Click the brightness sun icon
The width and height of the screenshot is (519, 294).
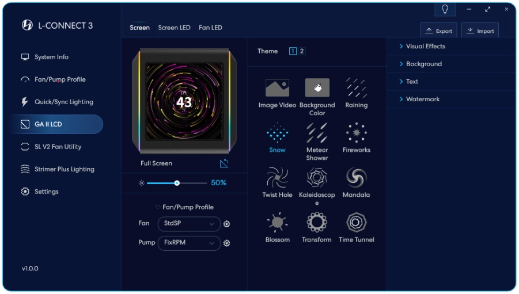[x=142, y=183]
